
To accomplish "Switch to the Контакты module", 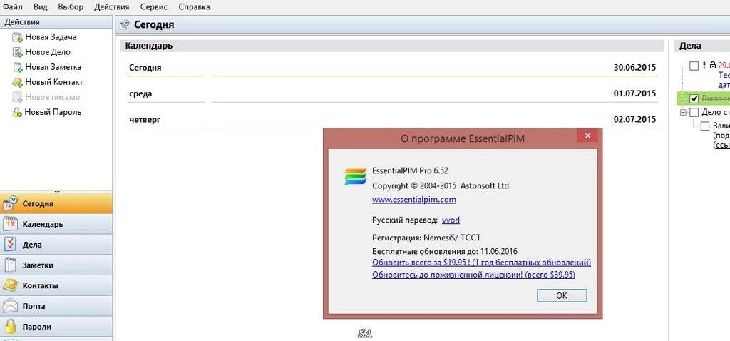I will 56,285.
